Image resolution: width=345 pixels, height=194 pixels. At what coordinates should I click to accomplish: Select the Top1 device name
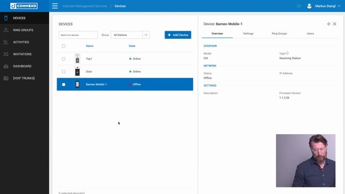pos(89,59)
